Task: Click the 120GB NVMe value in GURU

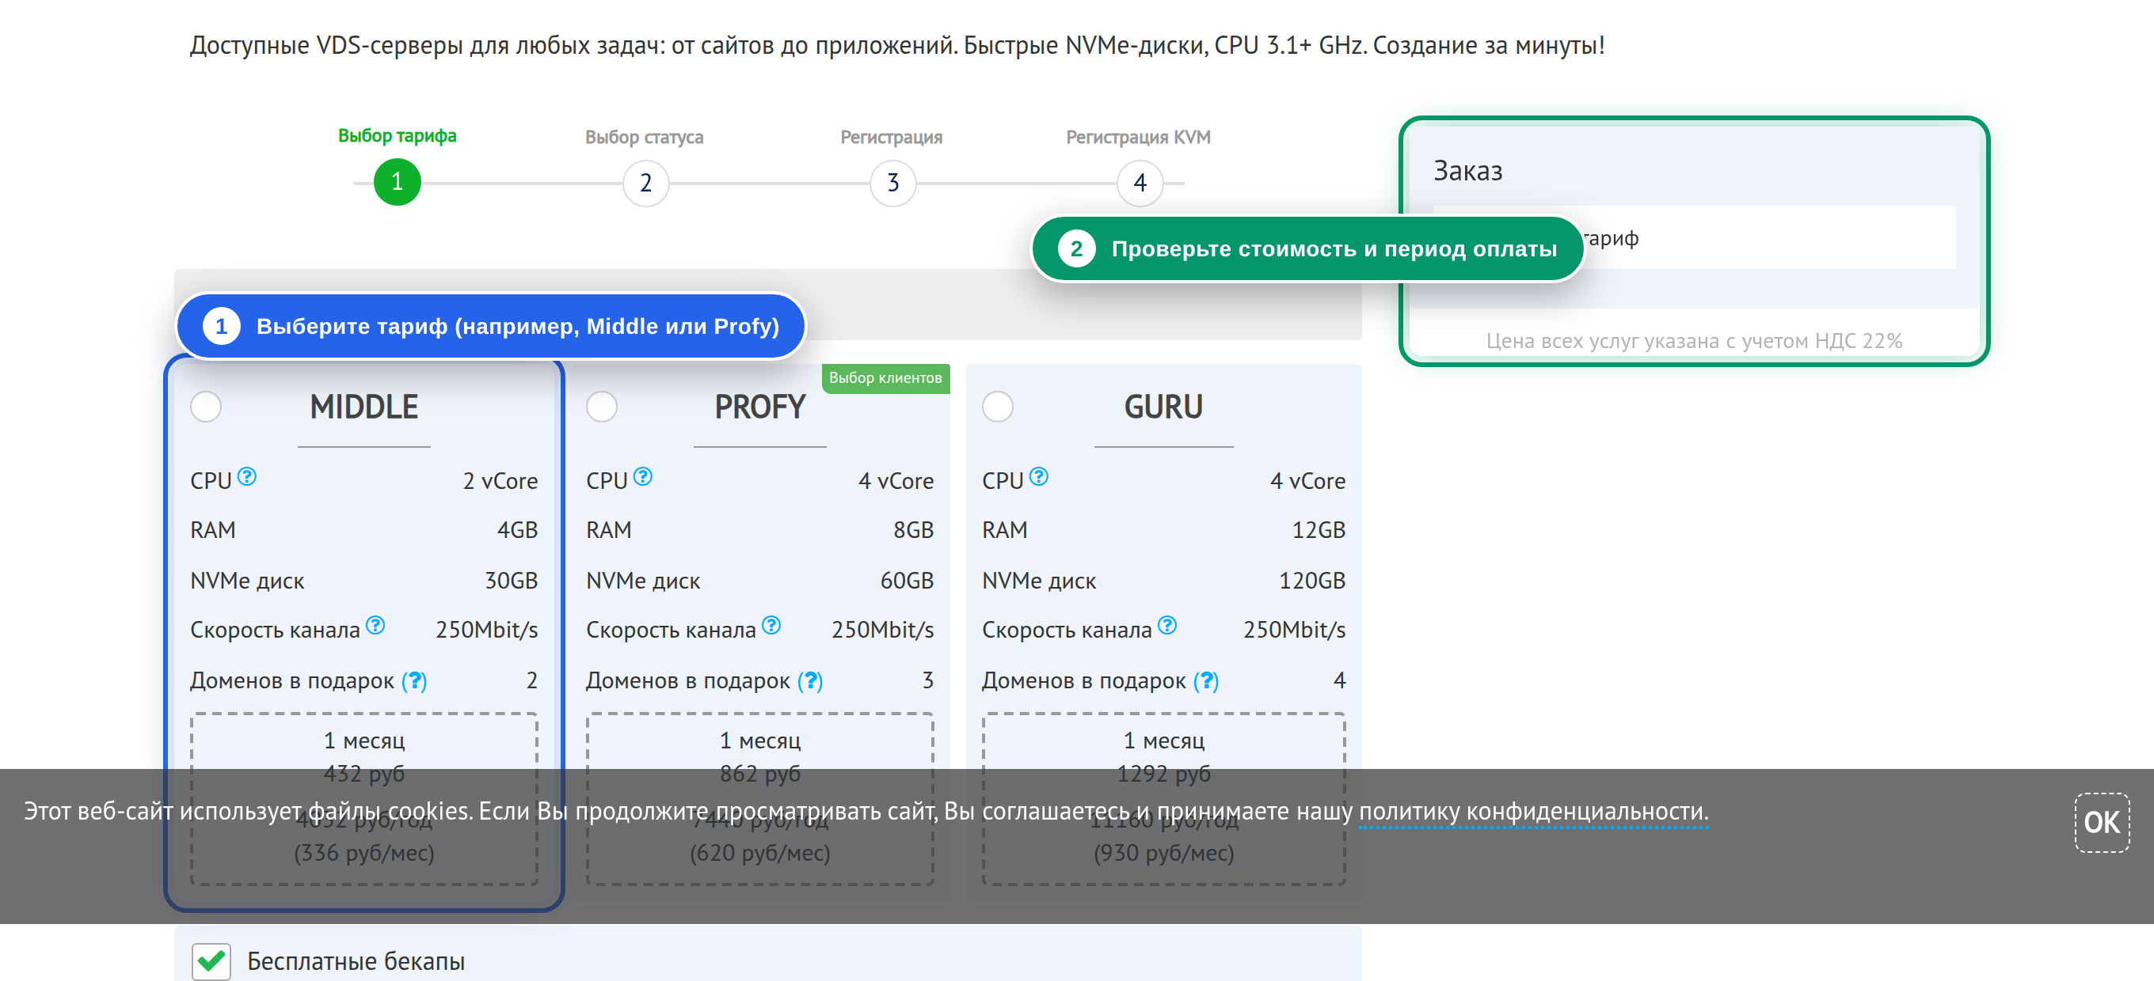Action: pyautogui.click(x=1311, y=581)
